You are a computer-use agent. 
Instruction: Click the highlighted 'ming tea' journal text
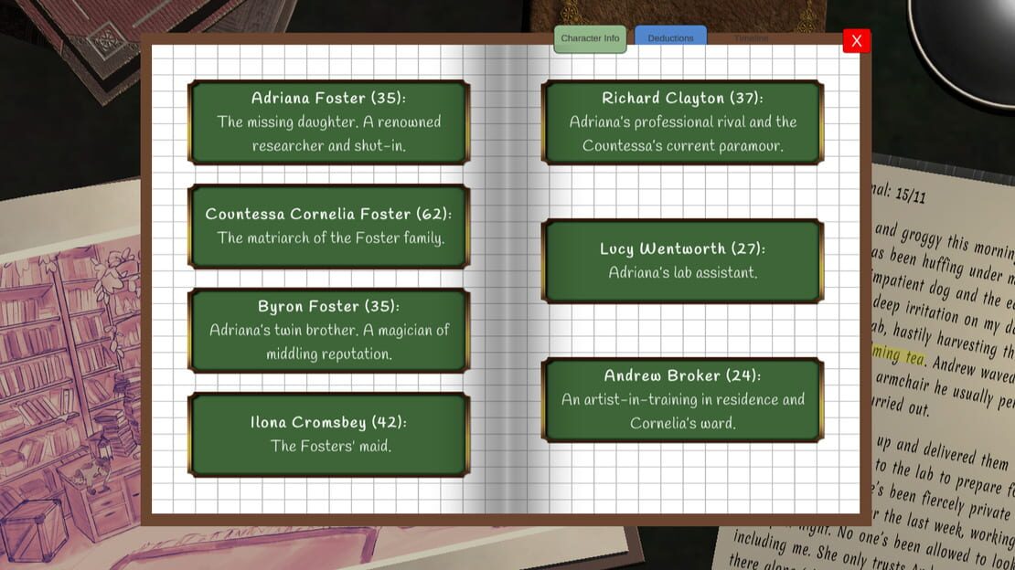click(x=899, y=354)
